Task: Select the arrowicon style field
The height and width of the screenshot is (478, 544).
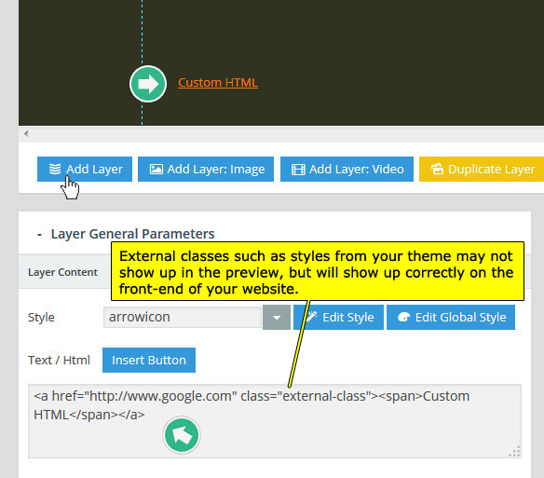Action: (x=183, y=317)
